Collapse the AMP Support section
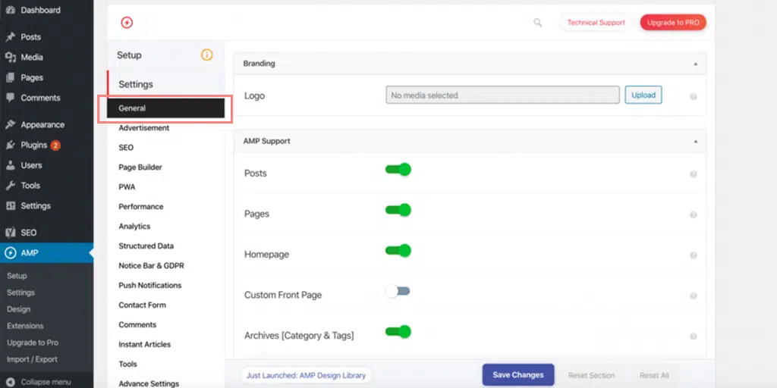Screen dimensions: 777x388 695,141
